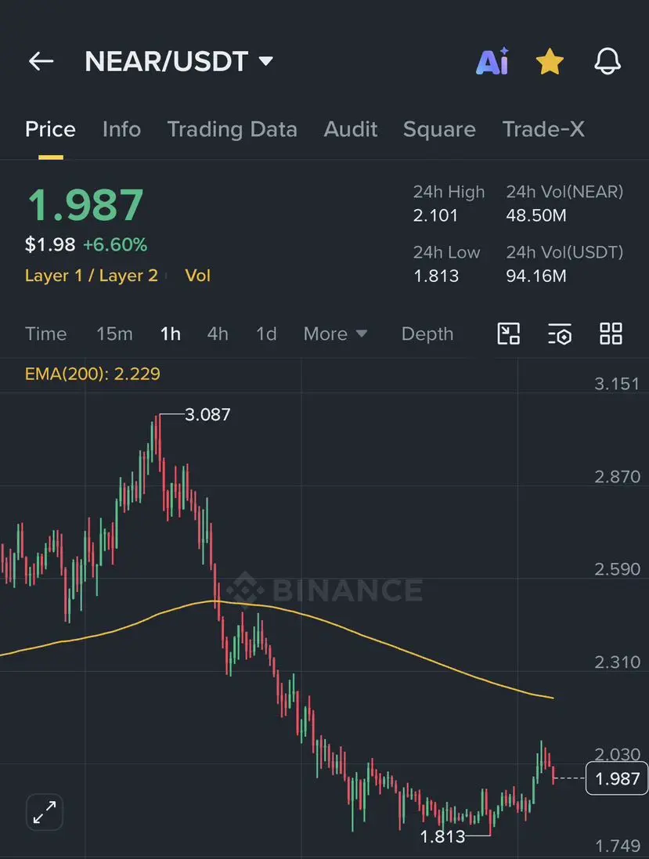The height and width of the screenshot is (859, 649).
Task: Open chart indicator settings icon
Action: click(x=559, y=334)
